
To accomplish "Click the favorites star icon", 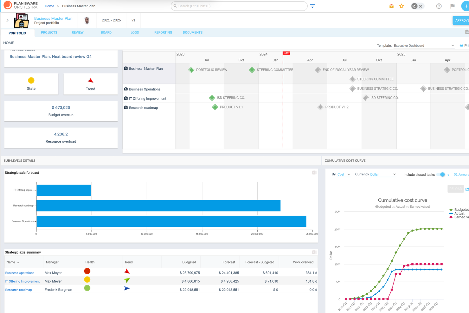I will coord(402,6).
